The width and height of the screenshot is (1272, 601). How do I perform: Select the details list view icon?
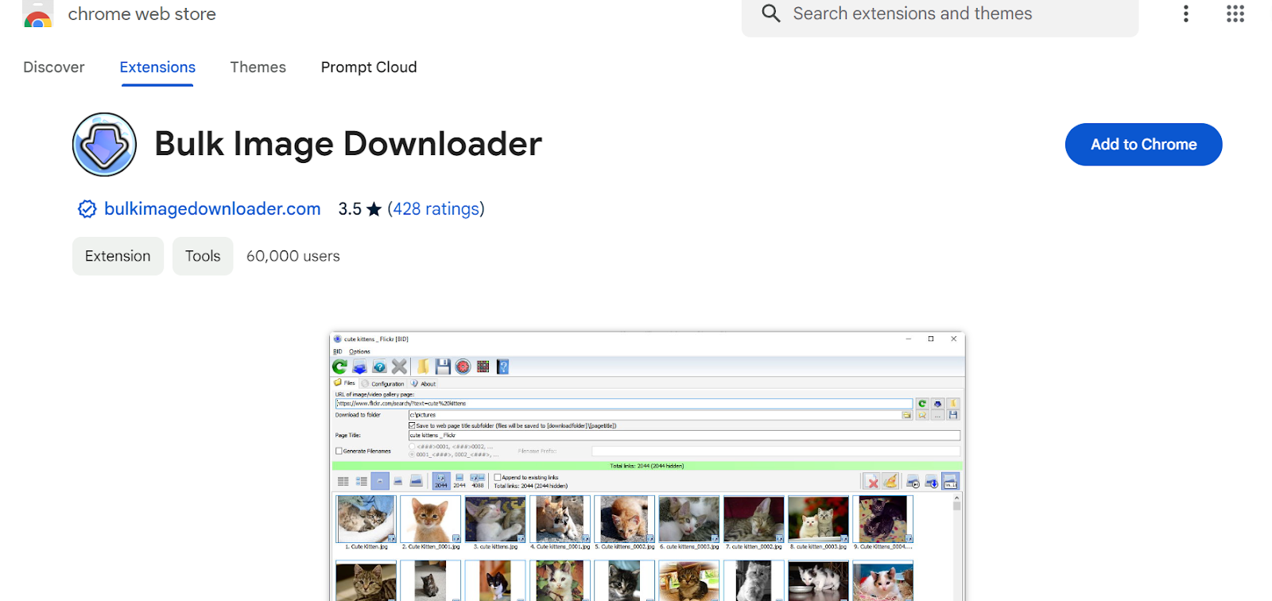[361, 481]
